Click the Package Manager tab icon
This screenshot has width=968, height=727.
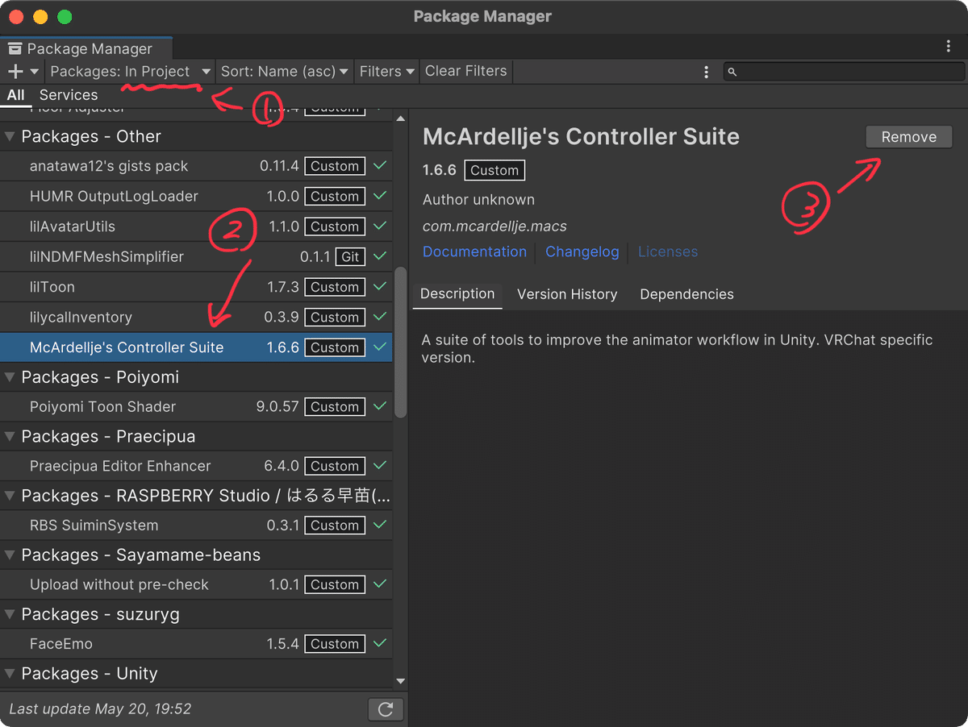click(15, 49)
